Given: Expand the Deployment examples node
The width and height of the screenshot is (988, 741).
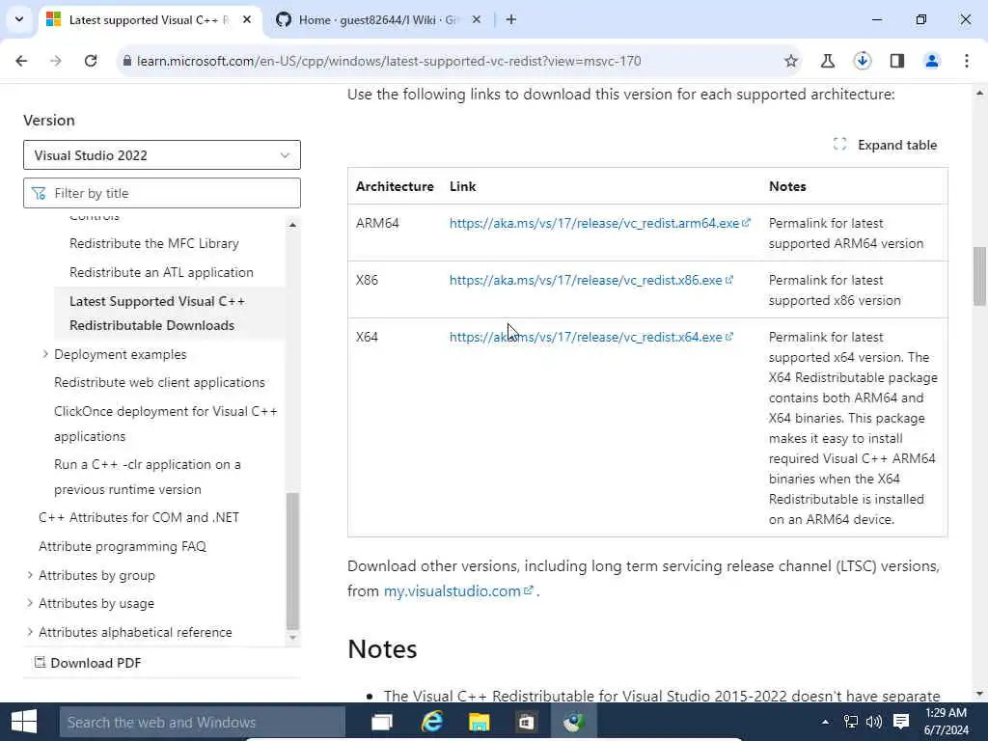Looking at the screenshot, I should click(45, 354).
